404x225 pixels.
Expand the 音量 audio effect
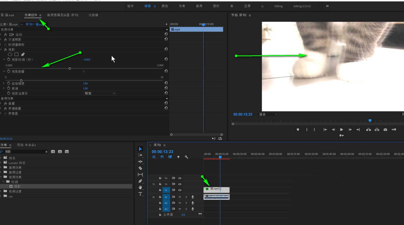[1, 103]
